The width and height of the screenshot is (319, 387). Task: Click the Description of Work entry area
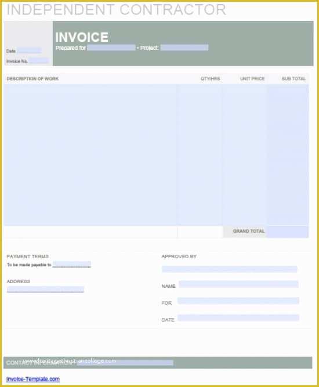click(90, 155)
